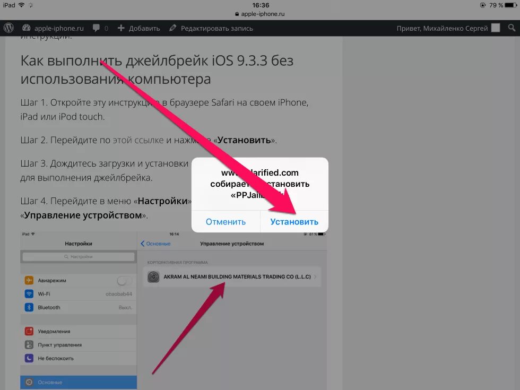Click the Добавить new item menu
This screenshot has height=390, width=520.
138,28
